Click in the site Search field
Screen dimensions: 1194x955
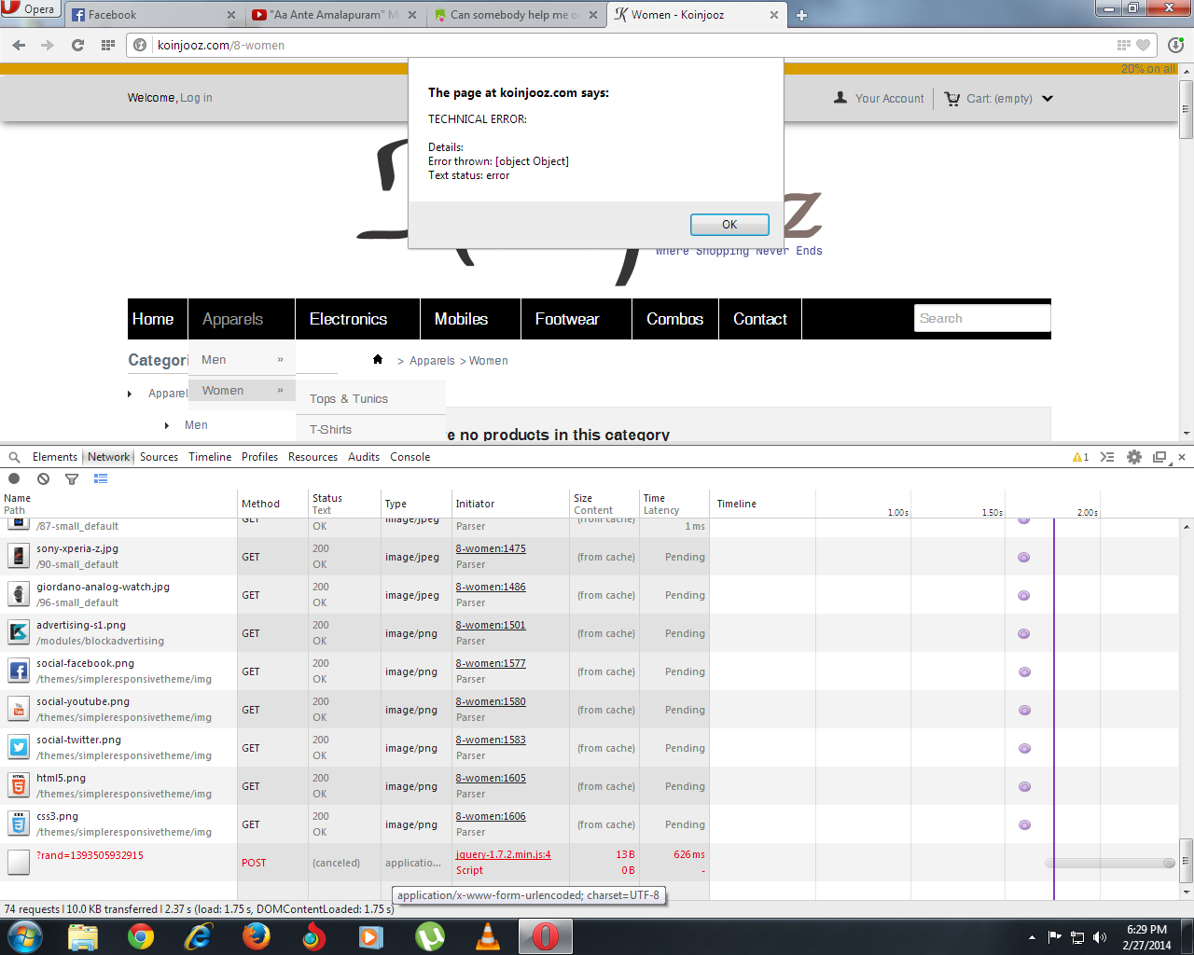982,318
